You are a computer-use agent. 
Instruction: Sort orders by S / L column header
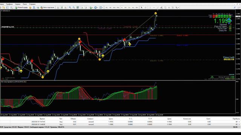click(x=131, y=119)
